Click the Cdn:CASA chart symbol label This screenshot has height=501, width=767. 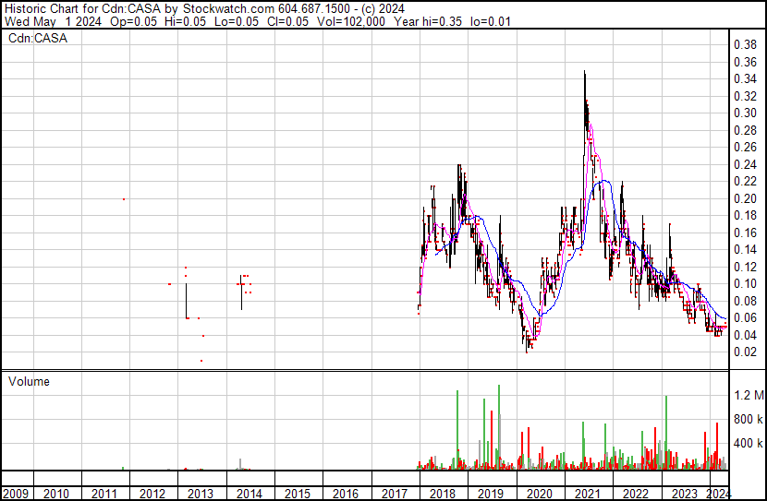[x=38, y=38]
